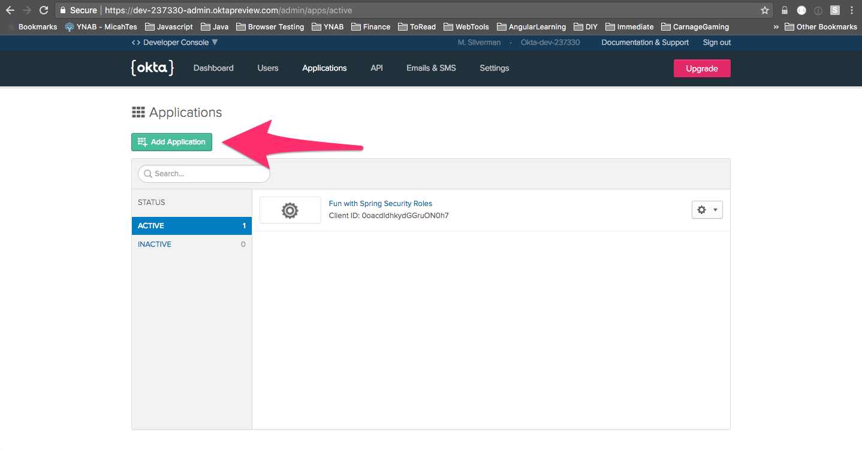Click the secure padlock icon in address bar

tap(62, 10)
